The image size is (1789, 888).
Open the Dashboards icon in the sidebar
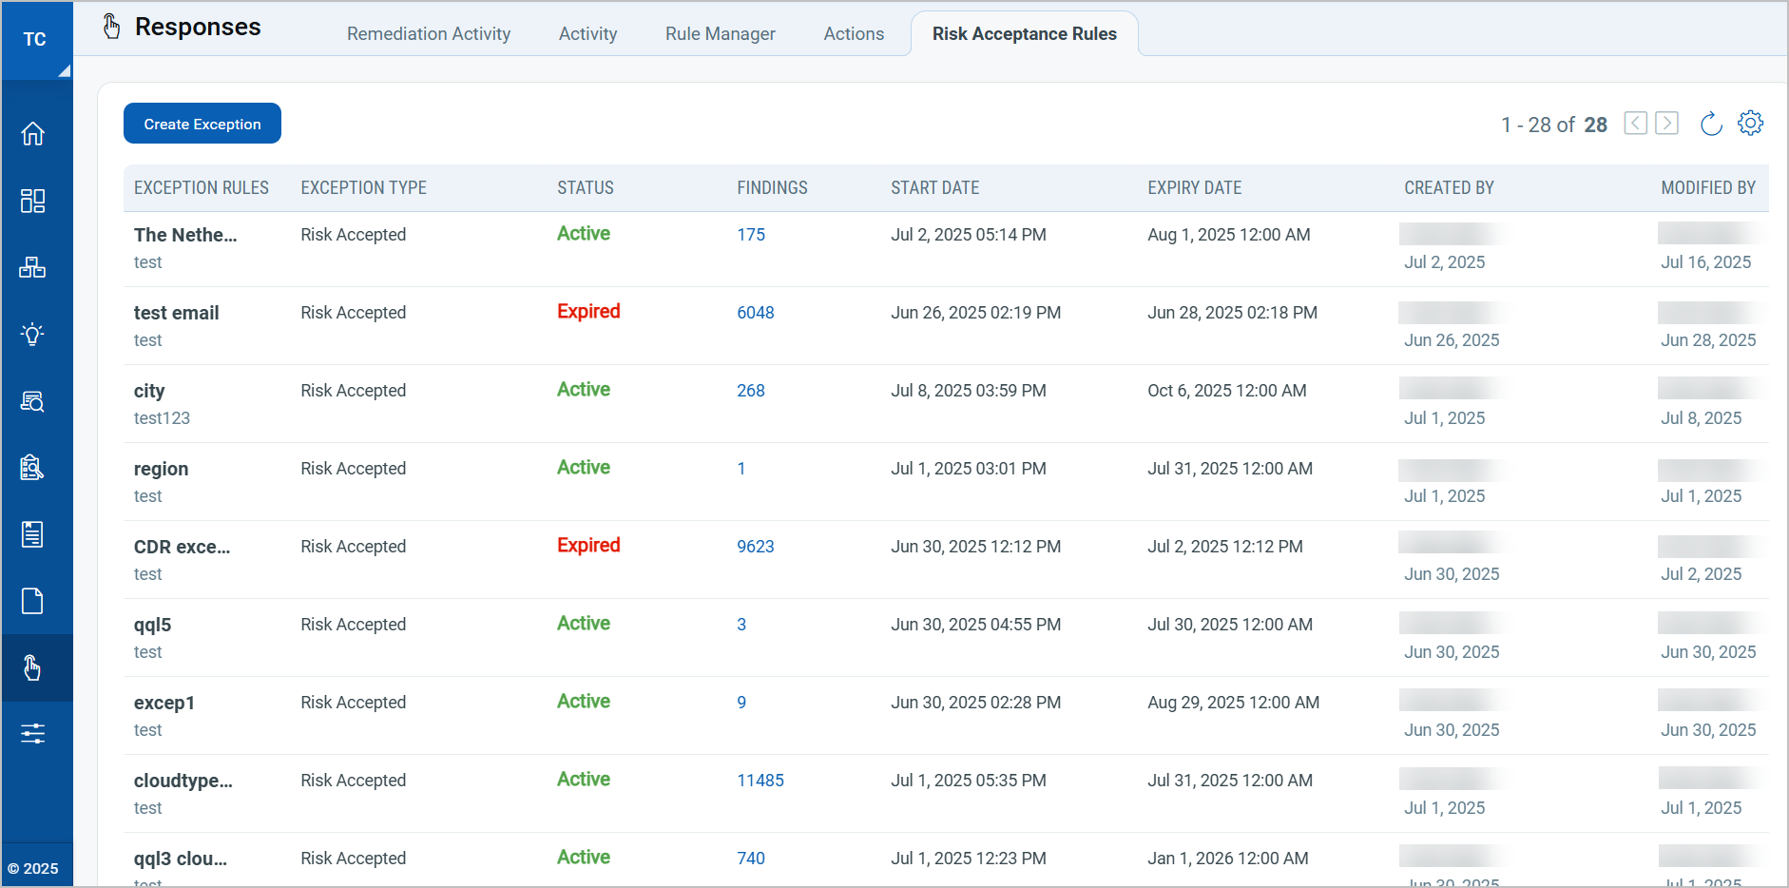[x=33, y=201]
